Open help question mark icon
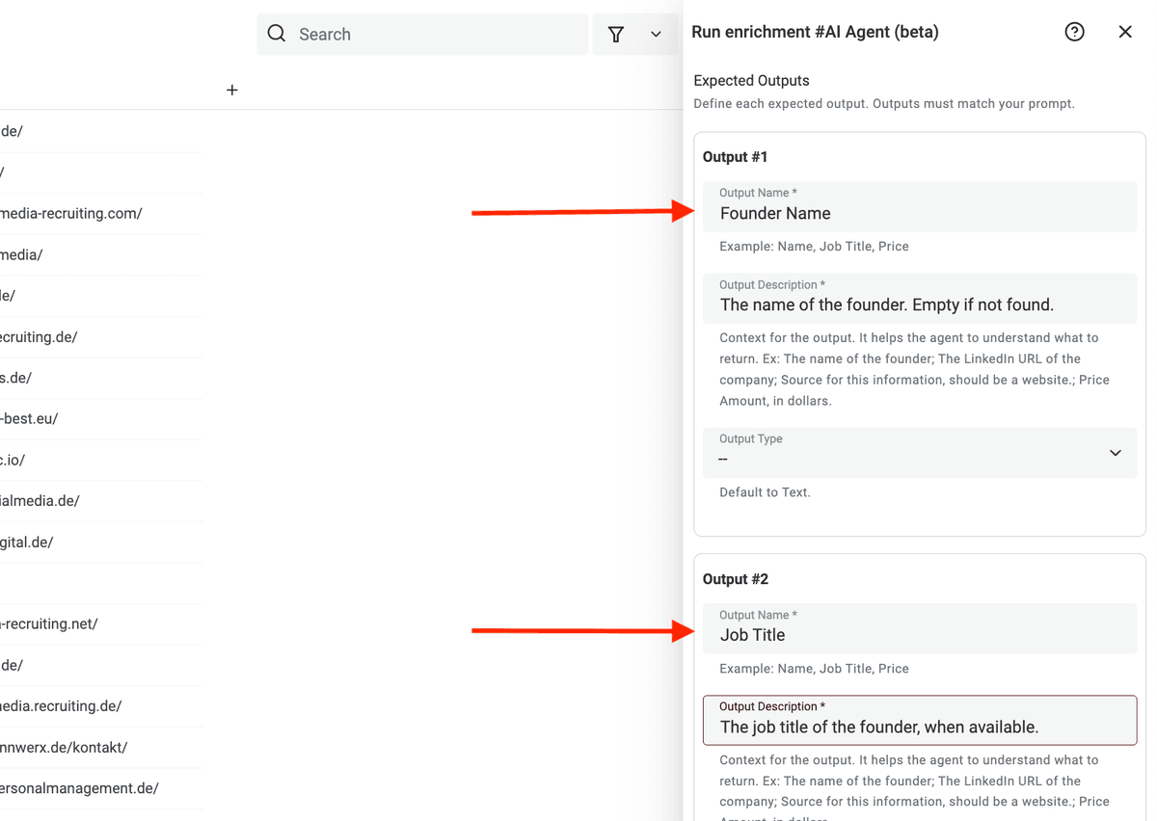 [1074, 32]
